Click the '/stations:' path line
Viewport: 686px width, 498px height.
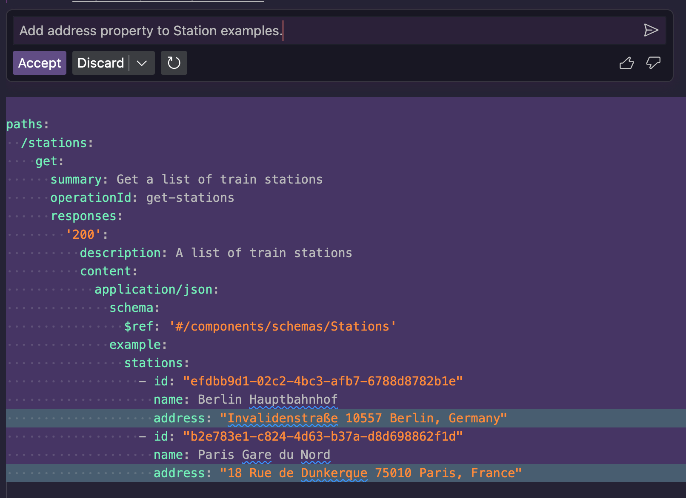click(x=57, y=143)
